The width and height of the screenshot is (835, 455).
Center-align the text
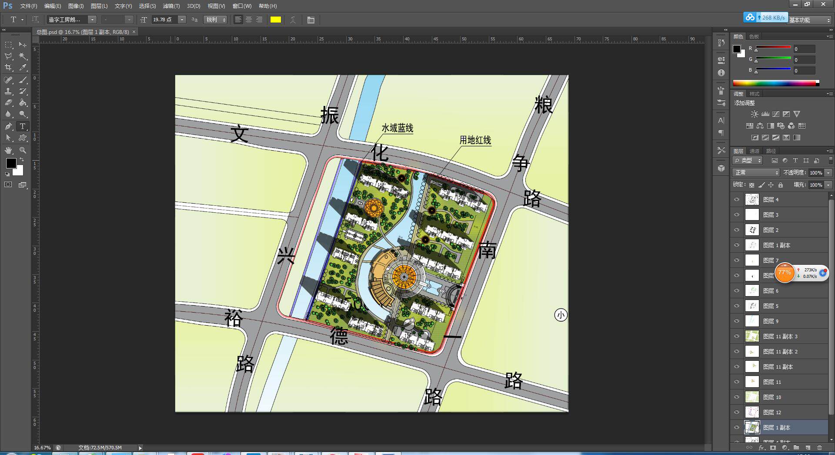(249, 20)
